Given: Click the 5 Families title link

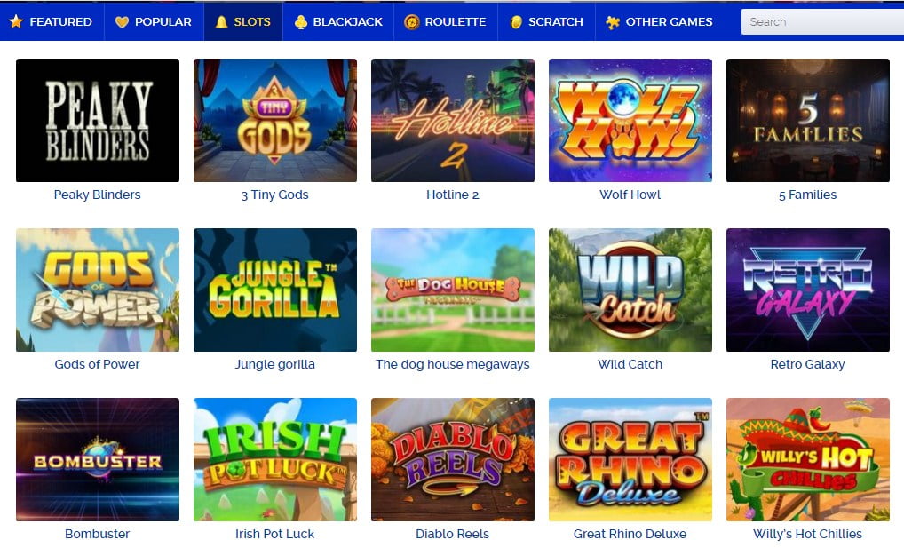Looking at the screenshot, I should tap(808, 195).
